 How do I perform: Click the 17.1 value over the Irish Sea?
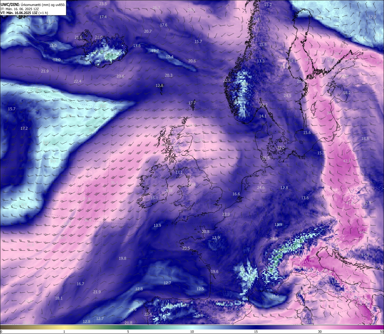pyautogui.click(x=179, y=173)
